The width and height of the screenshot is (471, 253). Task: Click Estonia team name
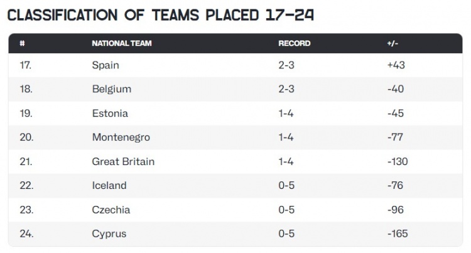[110, 113]
